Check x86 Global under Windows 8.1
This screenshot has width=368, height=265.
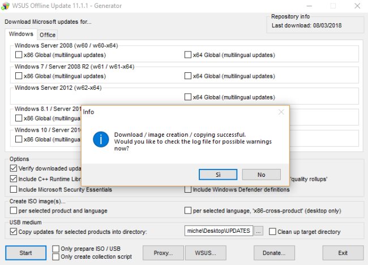tap(19, 118)
